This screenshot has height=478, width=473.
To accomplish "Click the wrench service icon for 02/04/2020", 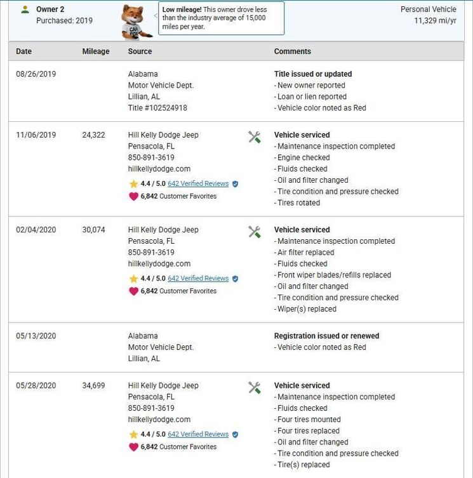I will point(255,232).
